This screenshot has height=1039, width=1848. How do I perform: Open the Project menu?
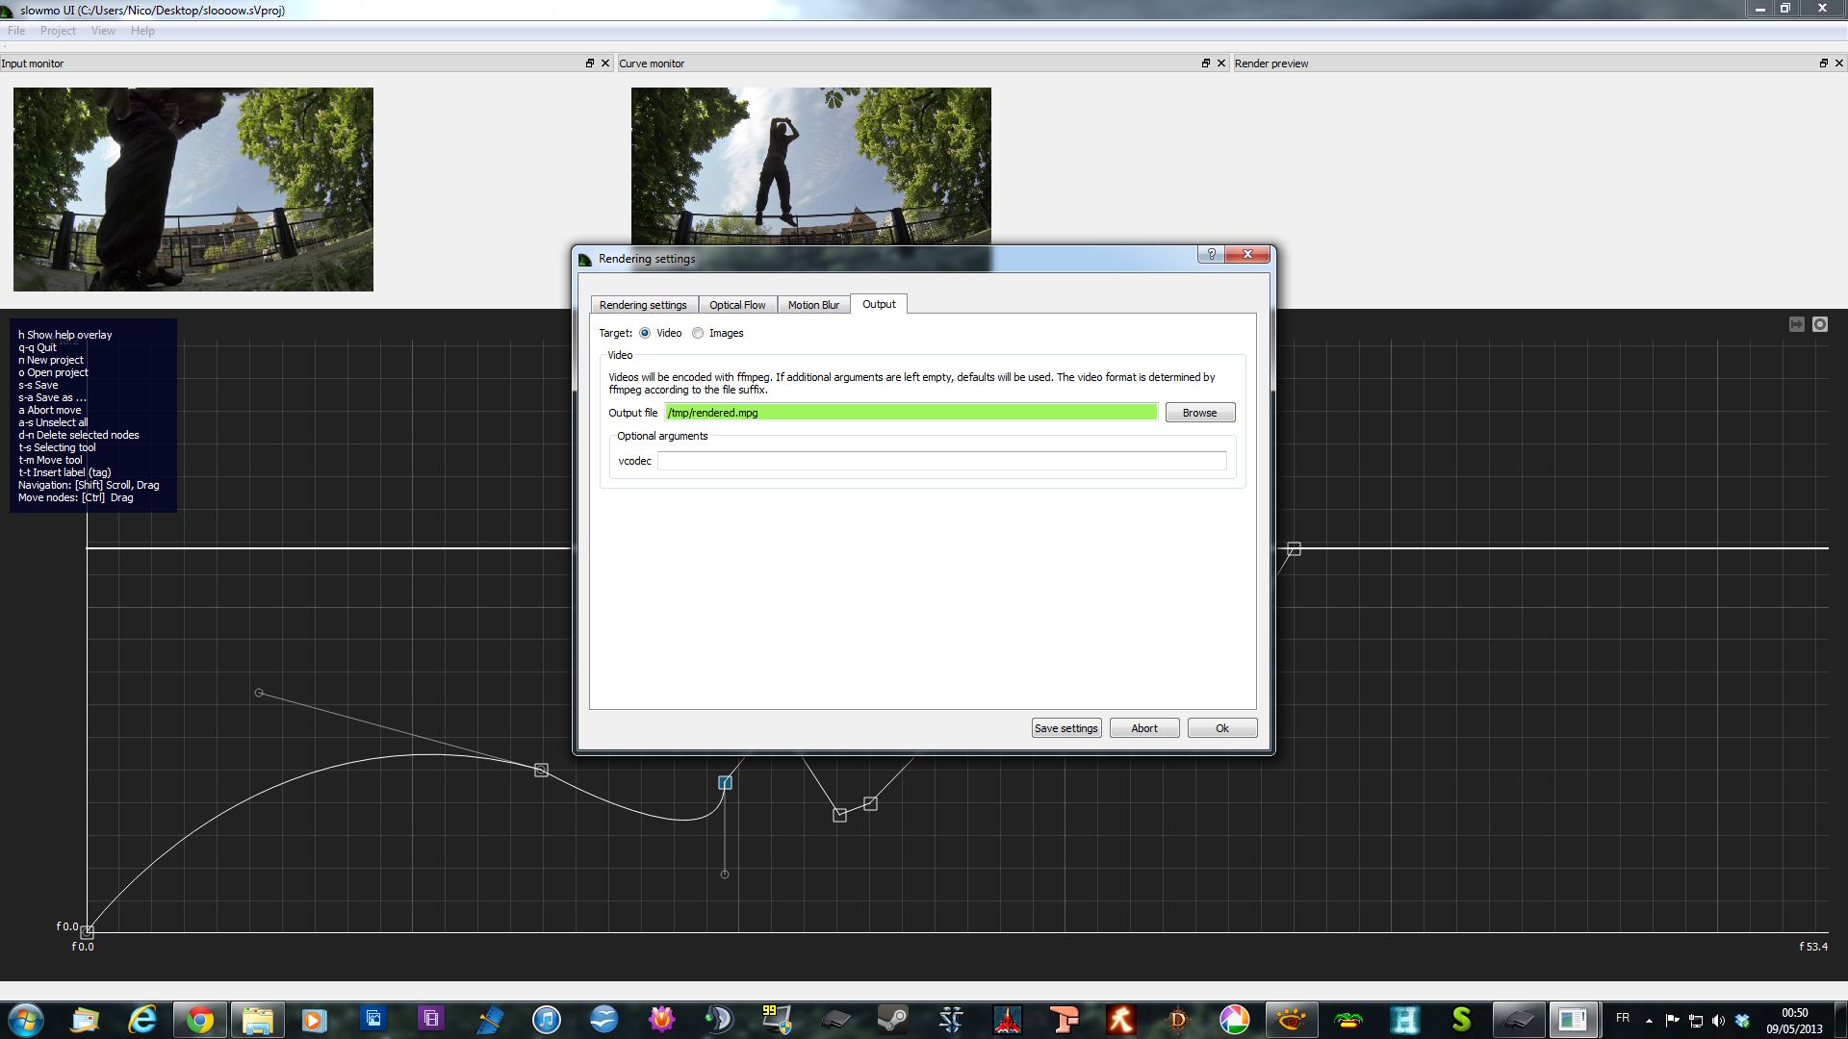(x=58, y=31)
